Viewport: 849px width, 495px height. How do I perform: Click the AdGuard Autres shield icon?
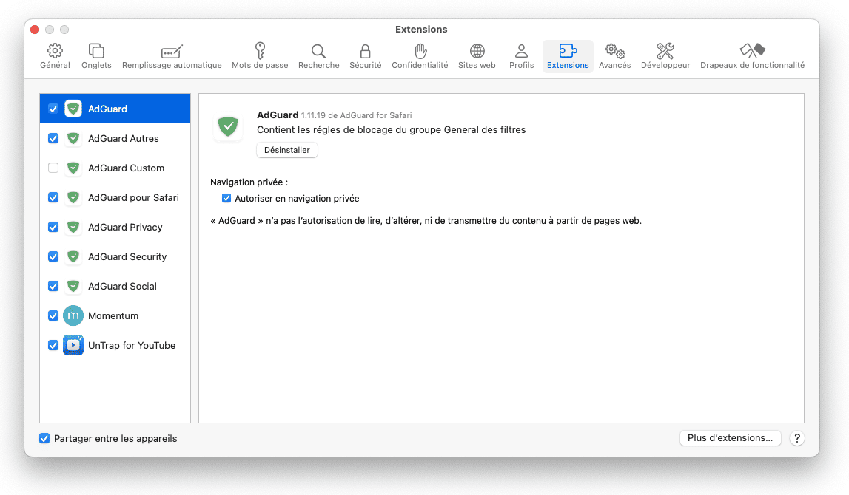(x=73, y=138)
